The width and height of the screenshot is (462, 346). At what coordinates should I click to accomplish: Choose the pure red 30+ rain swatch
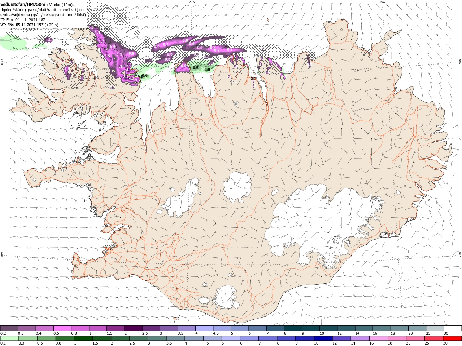coord(453,338)
